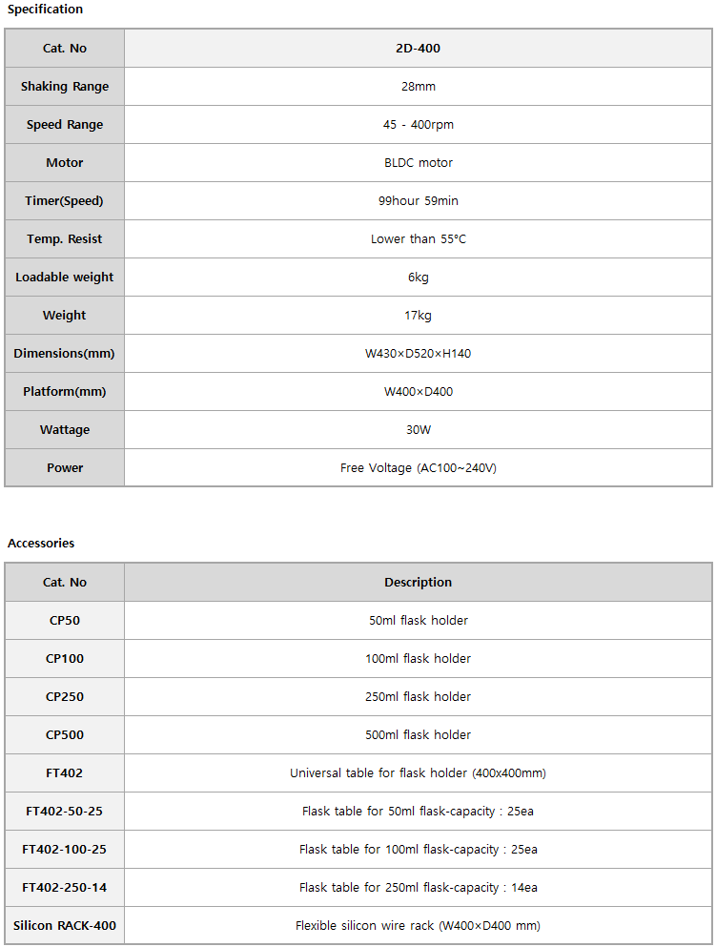Viewport: 716px width, 947px height.
Task: Click the 250ml flask holder description
Action: 418,697
